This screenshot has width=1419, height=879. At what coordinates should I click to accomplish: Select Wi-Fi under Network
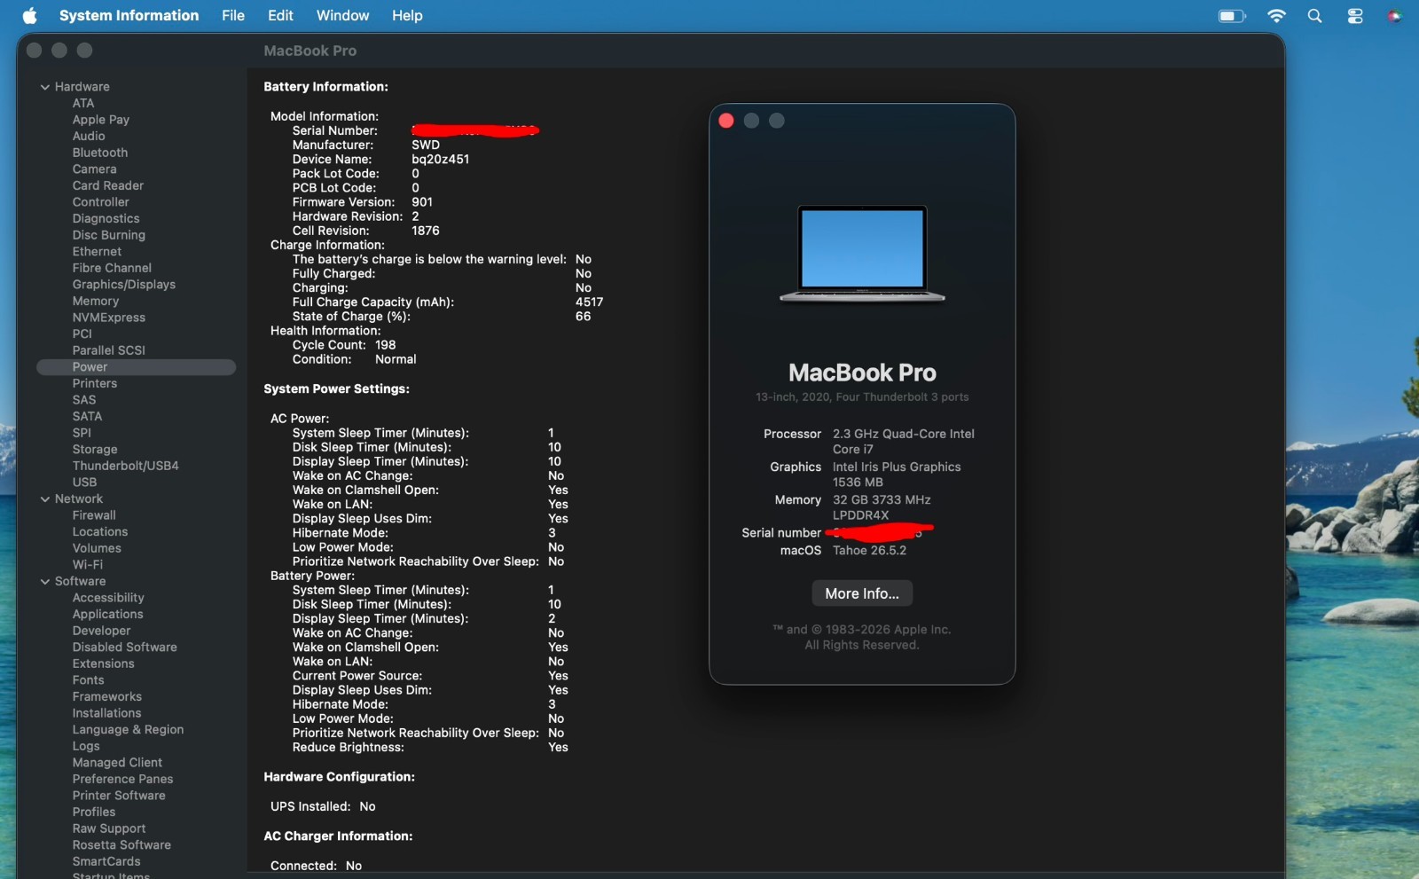coord(88,565)
